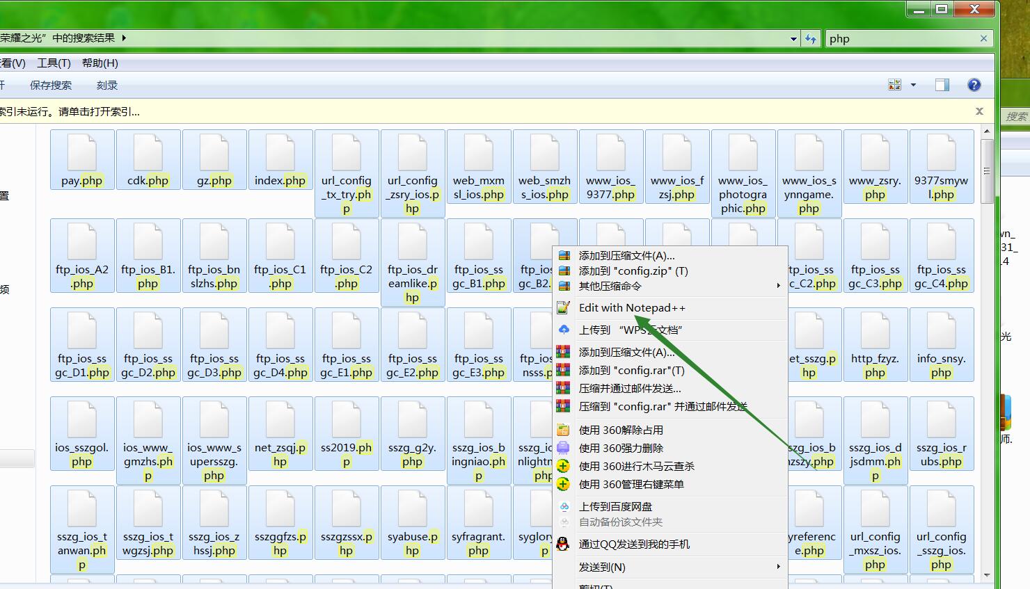Image resolution: width=1030 pixels, height=589 pixels.
Task: Click the 刻录 toolbar button
Action: [107, 86]
